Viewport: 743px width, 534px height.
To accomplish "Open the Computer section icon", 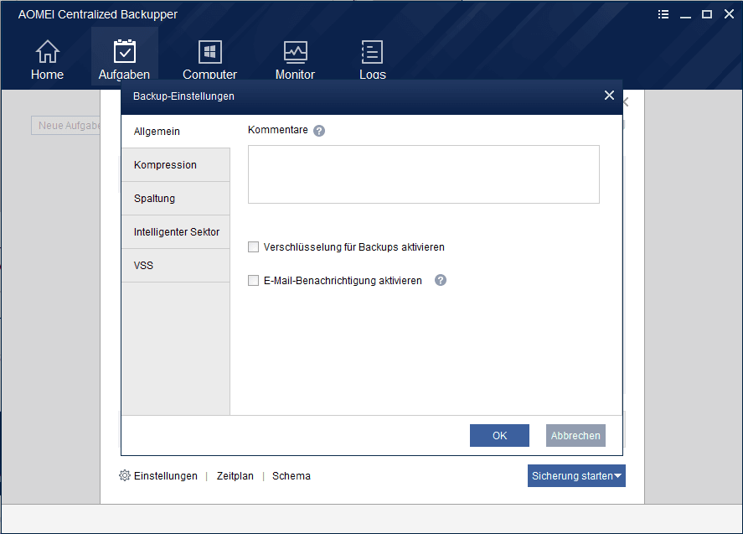I will click(210, 52).
